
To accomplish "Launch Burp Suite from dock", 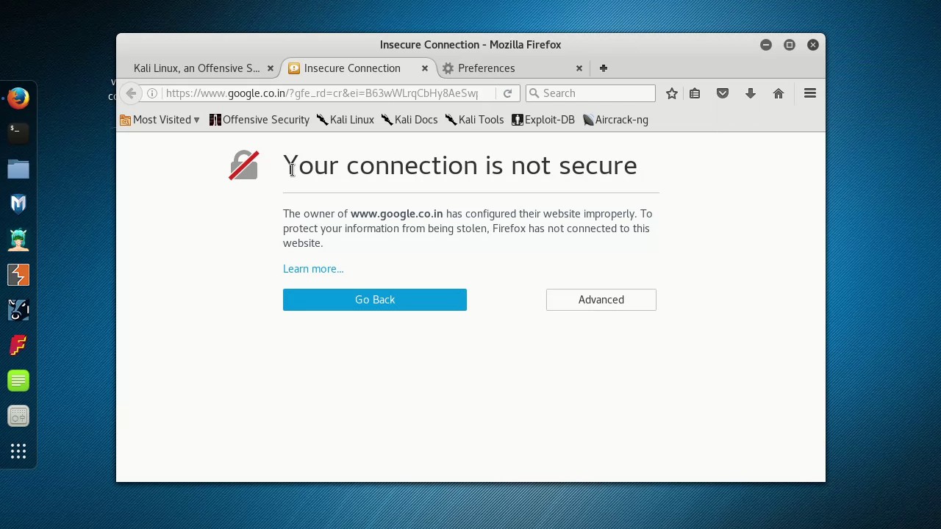I will 18,275.
